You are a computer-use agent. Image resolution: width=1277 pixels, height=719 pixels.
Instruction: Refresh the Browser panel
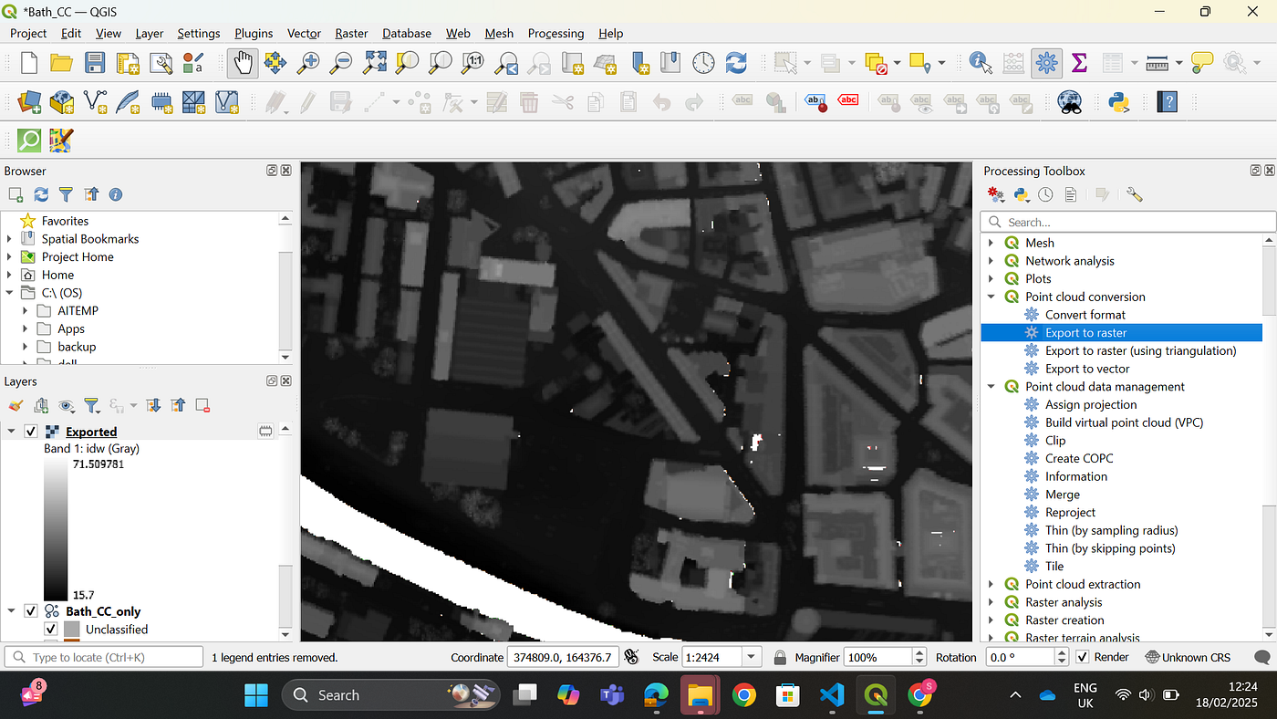[x=41, y=194]
